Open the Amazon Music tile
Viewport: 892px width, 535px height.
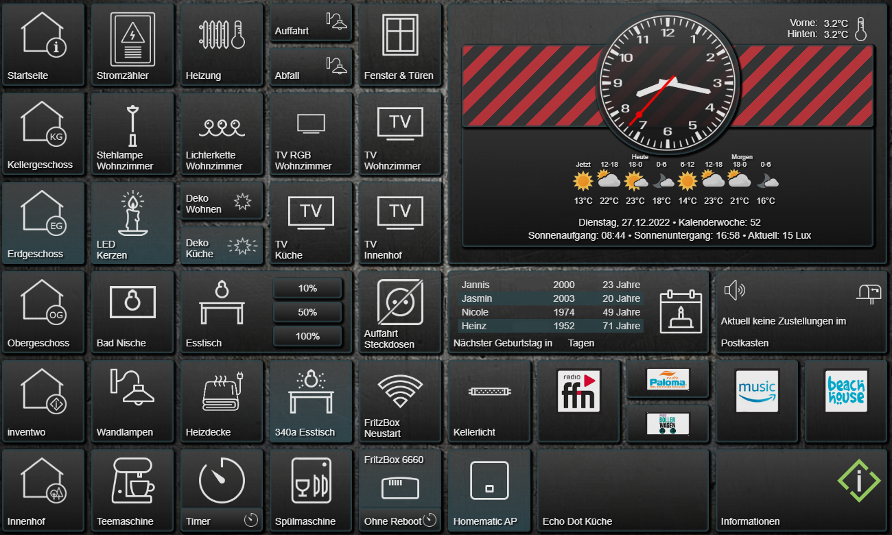(757, 401)
